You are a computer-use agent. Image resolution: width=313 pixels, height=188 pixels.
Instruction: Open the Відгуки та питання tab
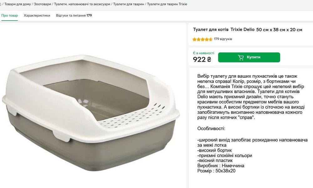pyautogui.click(x=74, y=15)
